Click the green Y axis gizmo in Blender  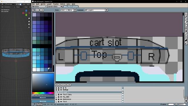pos(26,15)
